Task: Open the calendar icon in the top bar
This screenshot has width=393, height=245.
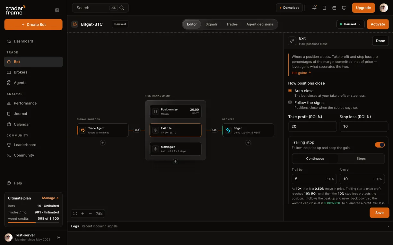Action: (334, 8)
